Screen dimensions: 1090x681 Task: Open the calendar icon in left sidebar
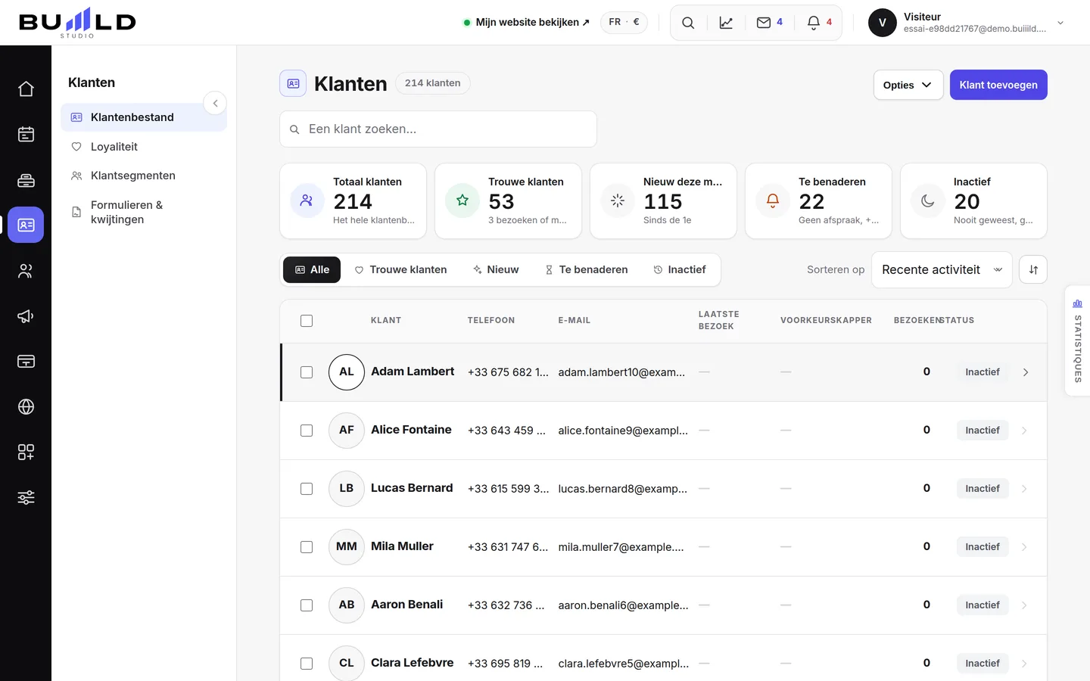(x=26, y=135)
